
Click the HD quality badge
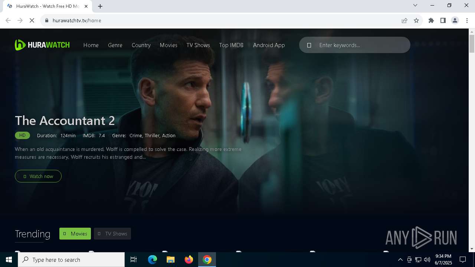[22, 135]
